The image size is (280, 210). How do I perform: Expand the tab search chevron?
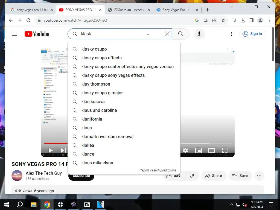click(231, 7)
